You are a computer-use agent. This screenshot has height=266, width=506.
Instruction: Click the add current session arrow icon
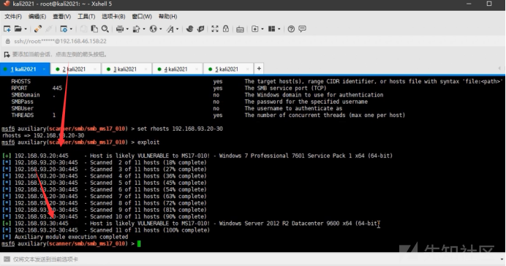[7, 55]
